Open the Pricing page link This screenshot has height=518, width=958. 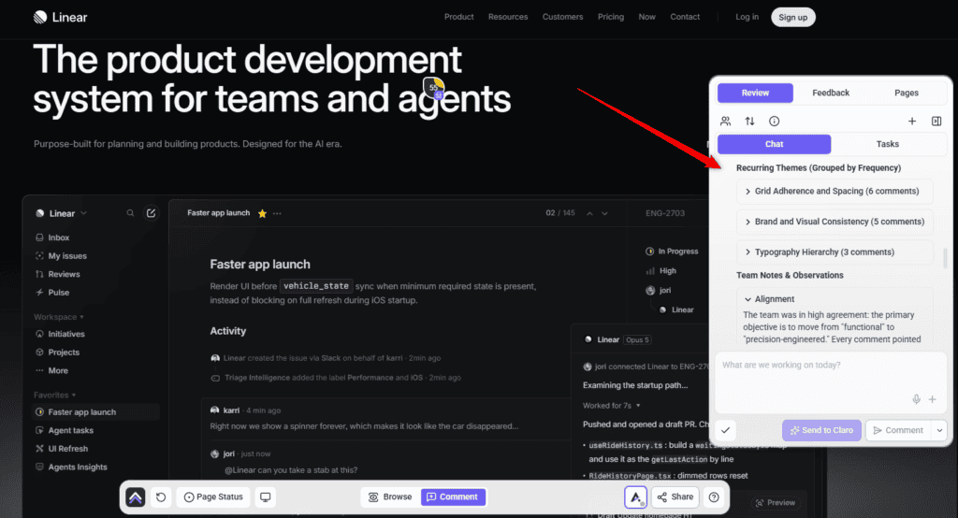coord(611,17)
